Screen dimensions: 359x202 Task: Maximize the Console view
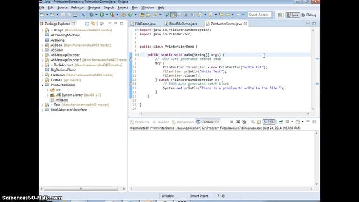click(x=314, y=122)
